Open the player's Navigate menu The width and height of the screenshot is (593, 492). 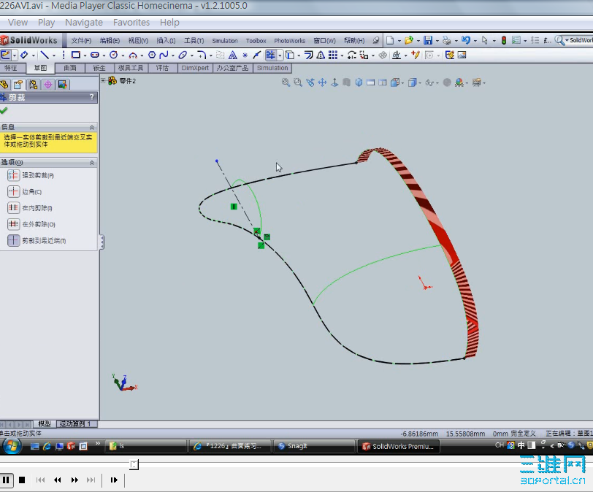(84, 23)
